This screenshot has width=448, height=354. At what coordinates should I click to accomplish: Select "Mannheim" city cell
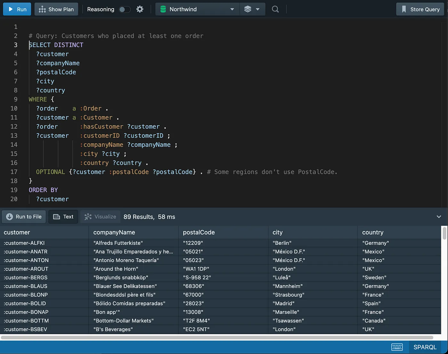click(x=313, y=286)
